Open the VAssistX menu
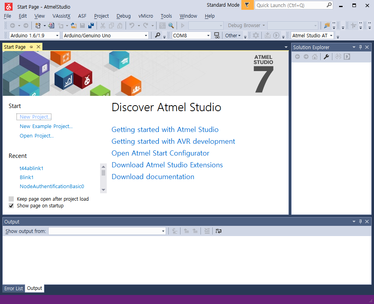The height and width of the screenshot is (304, 374). point(61,16)
